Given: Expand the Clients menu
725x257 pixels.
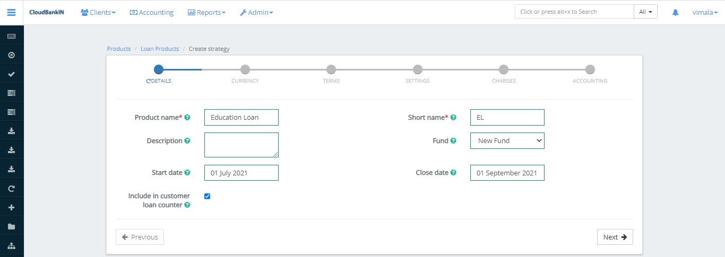Looking at the screenshot, I should [98, 12].
